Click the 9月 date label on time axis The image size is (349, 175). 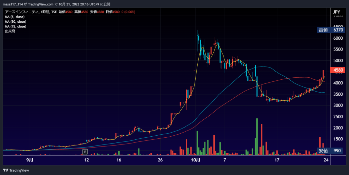coord(30,160)
